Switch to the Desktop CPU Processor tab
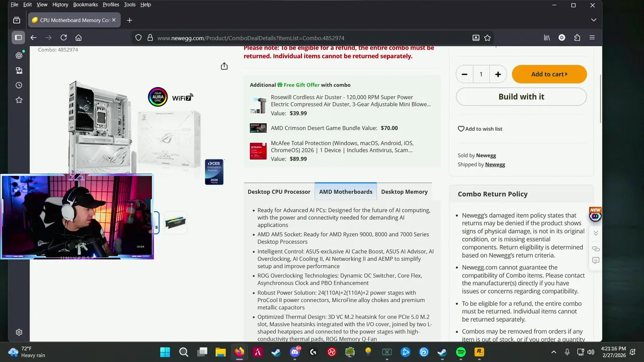 coord(279,192)
